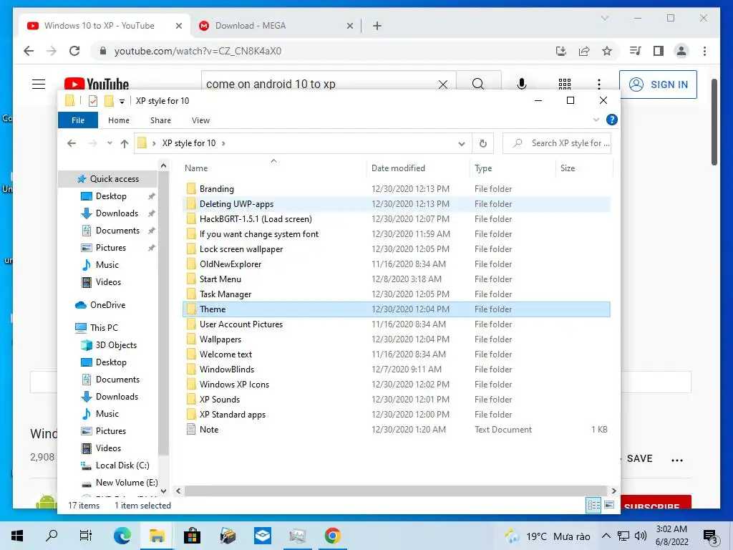
Task: Unpin Pictures from Quick access
Action: click(152, 248)
